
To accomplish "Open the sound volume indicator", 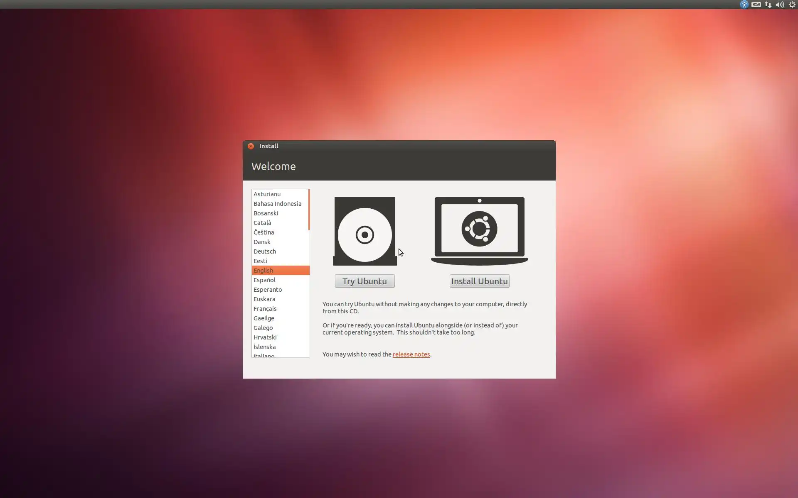I will tap(780, 5).
